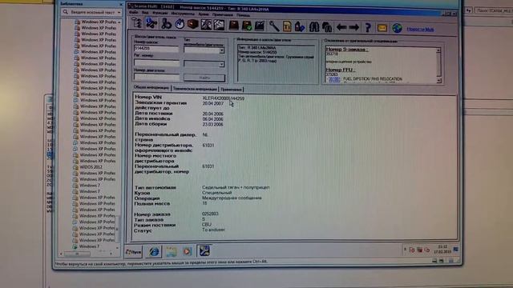The image size is (513, 288).
Task: Open the Функции menu
Action: (160, 13)
